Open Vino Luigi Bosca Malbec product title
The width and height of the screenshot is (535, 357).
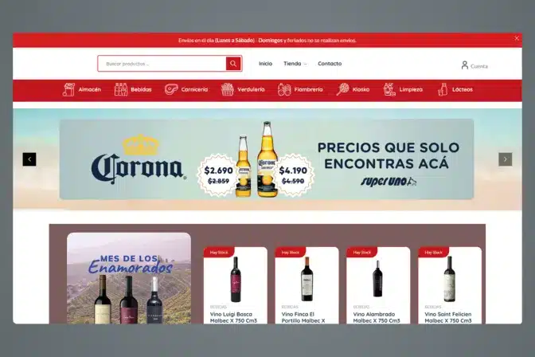(x=233, y=317)
